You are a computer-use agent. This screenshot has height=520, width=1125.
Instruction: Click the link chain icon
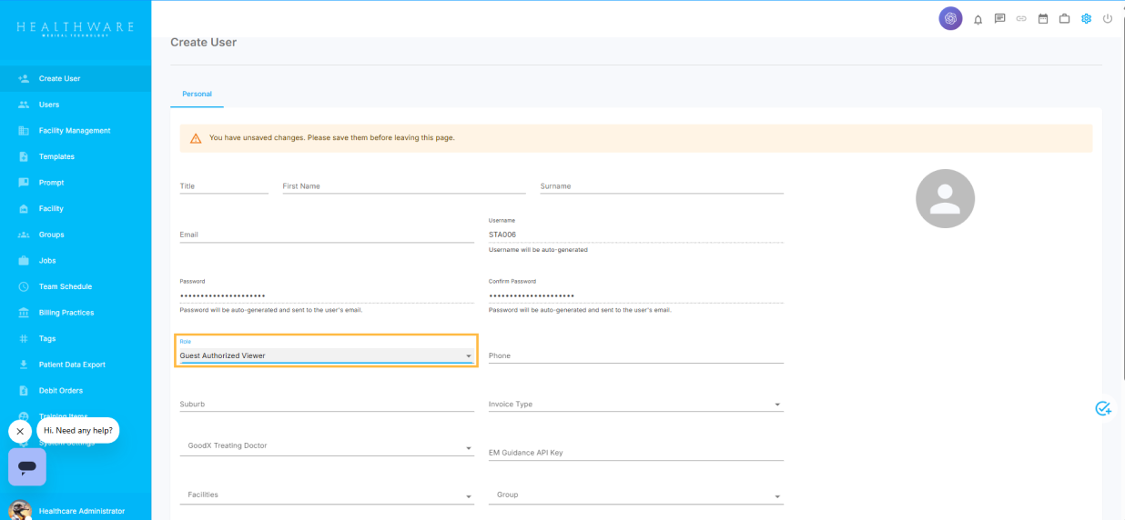click(x=1021, y=19)
